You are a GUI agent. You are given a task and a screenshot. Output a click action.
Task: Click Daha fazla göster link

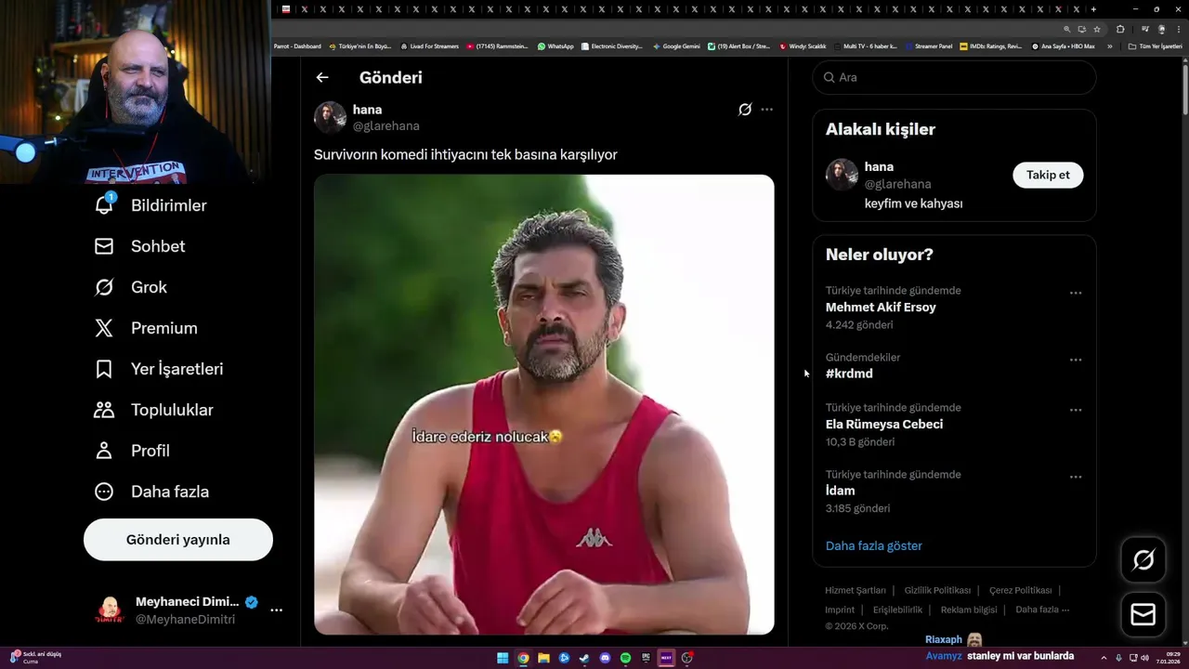pos(874,546)
